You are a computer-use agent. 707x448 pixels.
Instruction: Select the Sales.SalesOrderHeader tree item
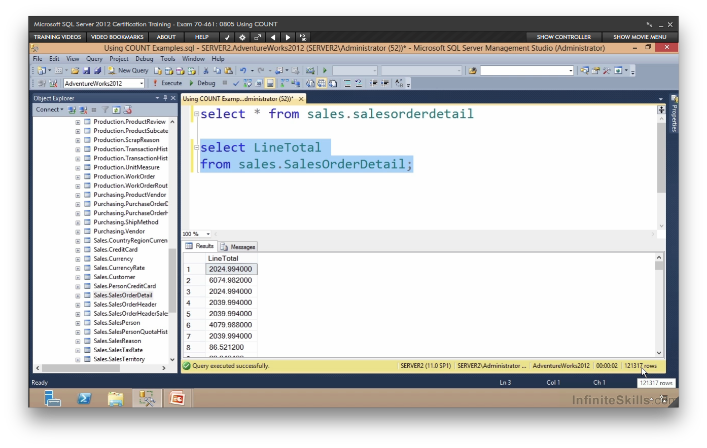(125, 305)
